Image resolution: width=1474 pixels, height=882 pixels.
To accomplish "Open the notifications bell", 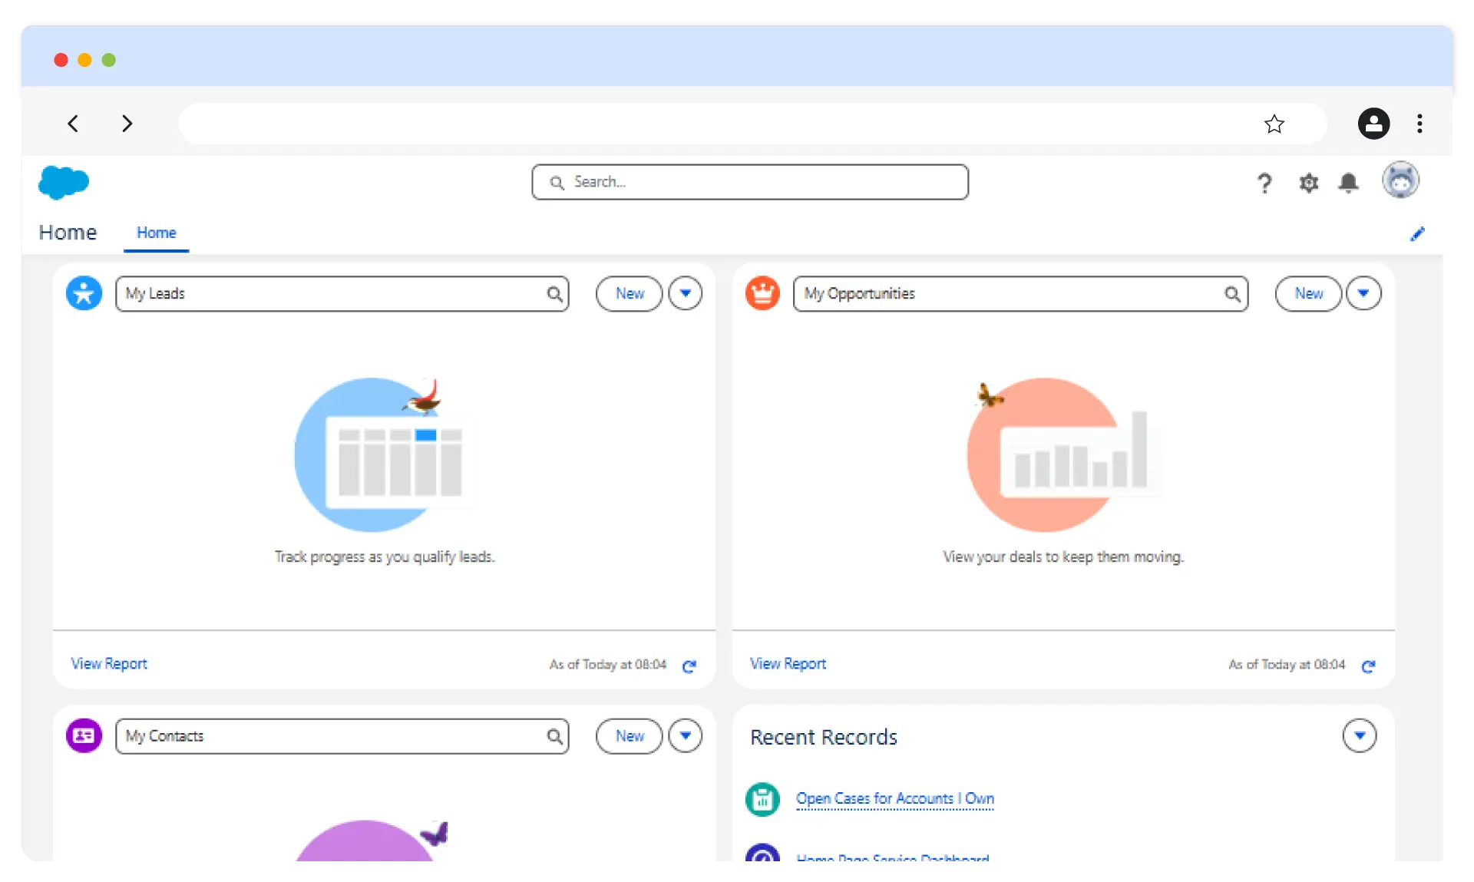I will tap(1348, 183).
